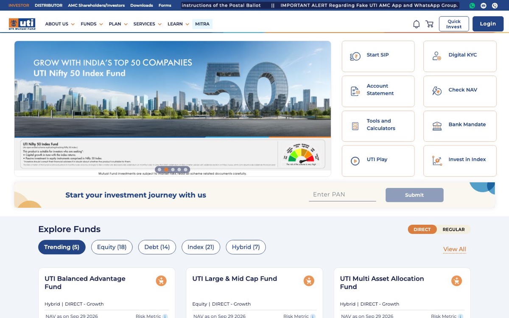Go to third banner carousel dot
The image size is (509, 318).
pyautogui.click(x=173, y=170)
